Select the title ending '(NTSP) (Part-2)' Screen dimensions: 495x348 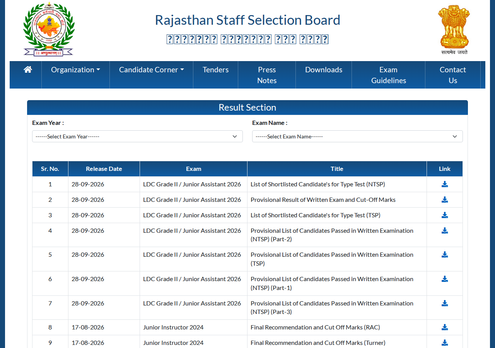tap(332, 235)
